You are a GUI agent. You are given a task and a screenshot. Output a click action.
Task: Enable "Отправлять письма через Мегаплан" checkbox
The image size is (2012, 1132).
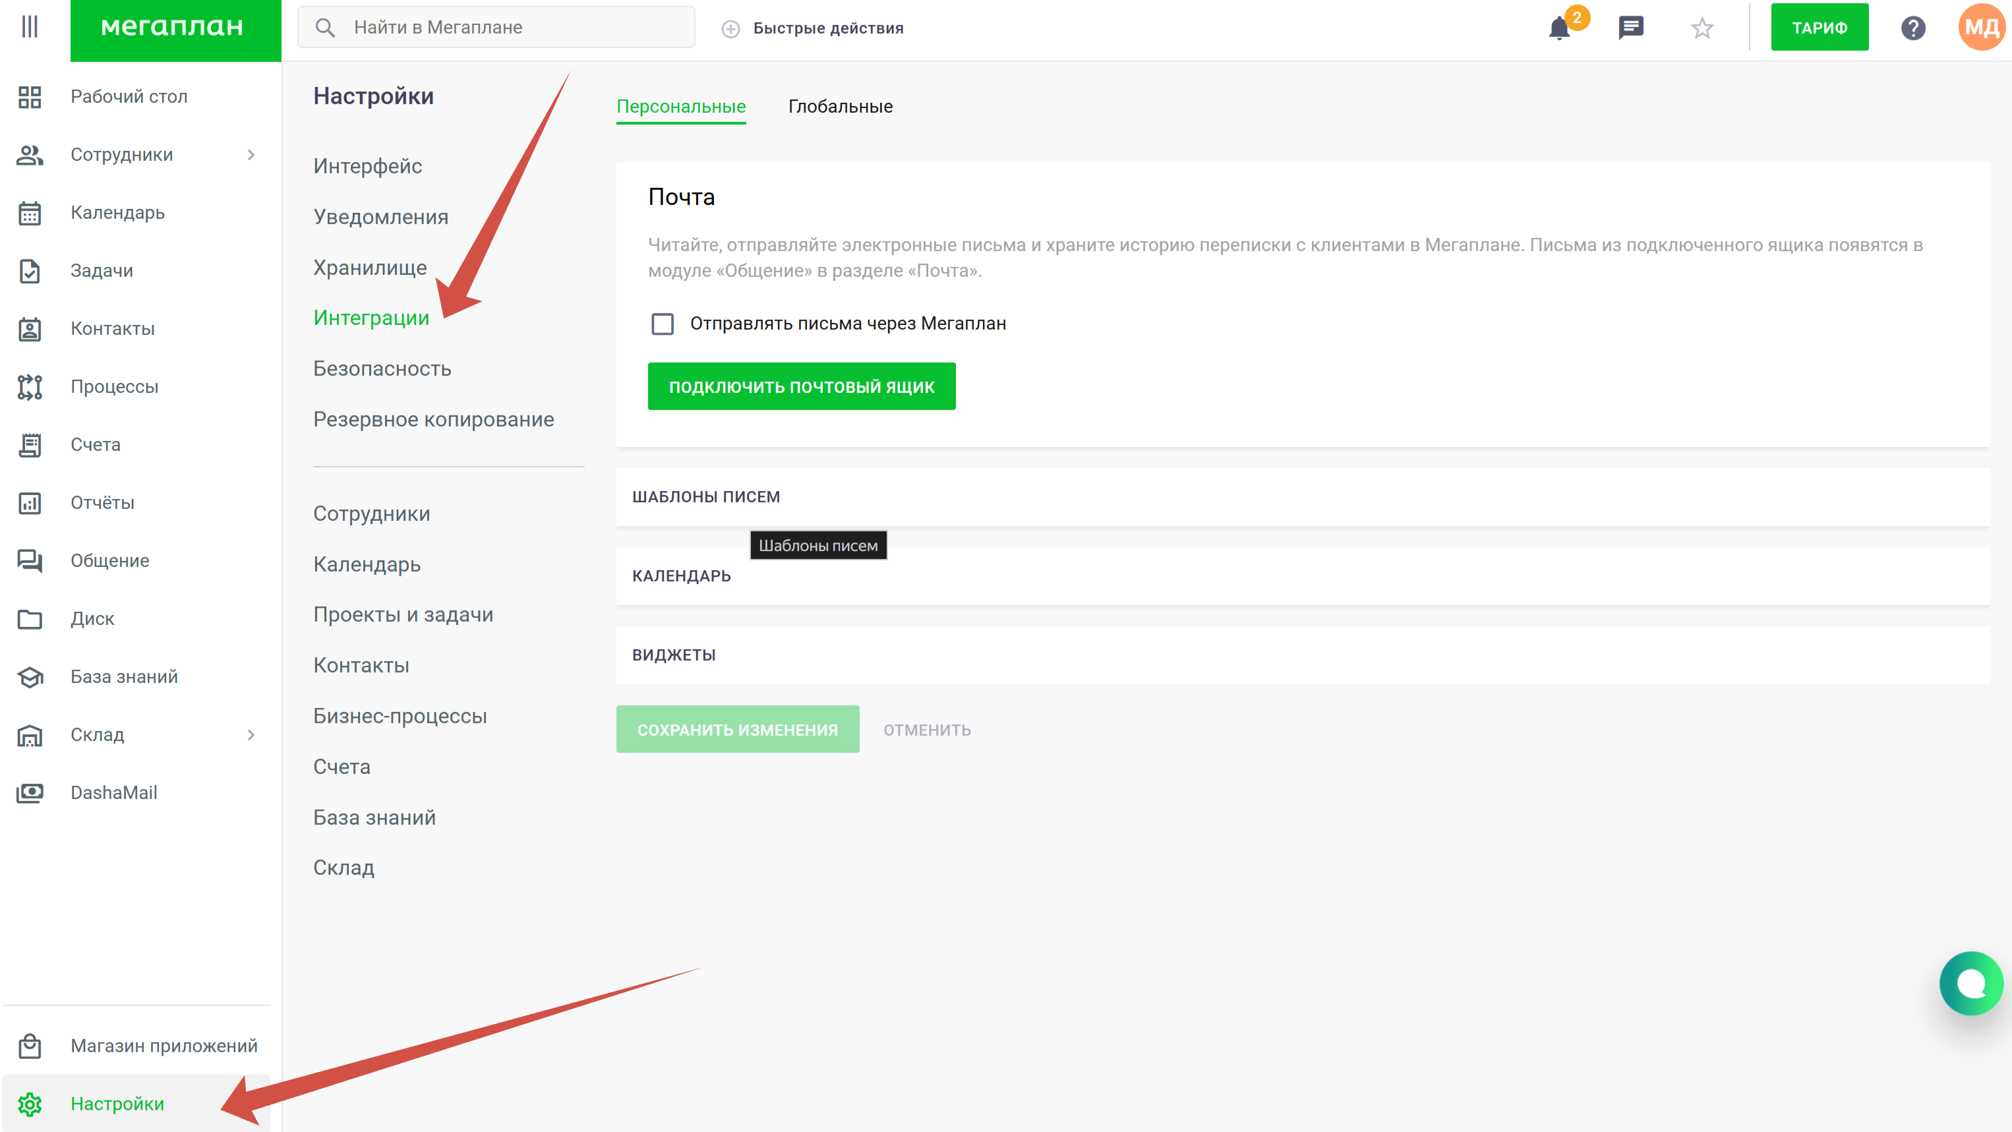click(663, 324)
